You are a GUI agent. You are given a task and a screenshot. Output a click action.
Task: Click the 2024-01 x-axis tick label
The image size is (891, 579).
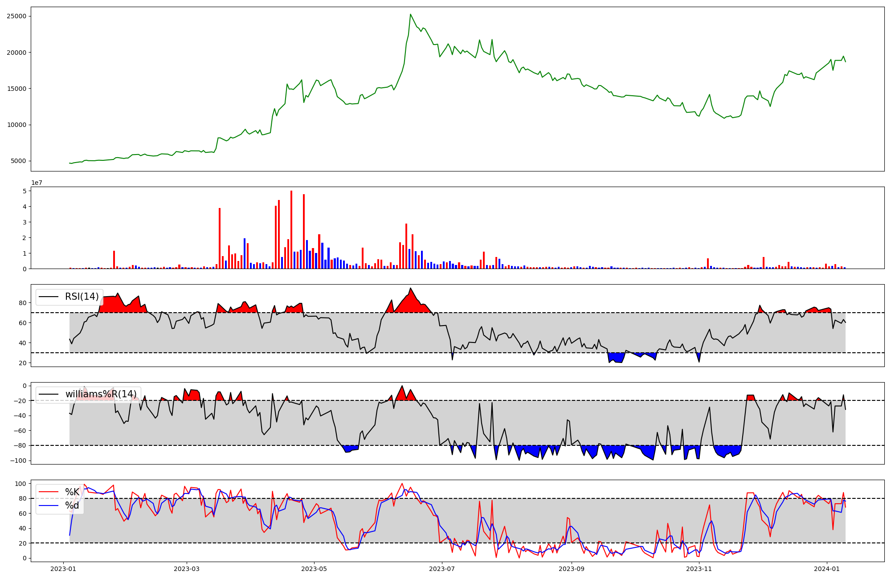click(827, 569)
